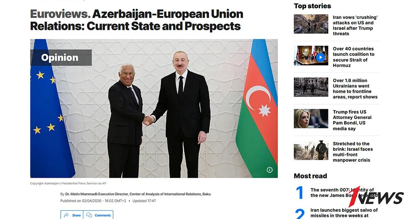Open the Iran biggest missile salvo story
418x219 pixels.
pos(344,213)
